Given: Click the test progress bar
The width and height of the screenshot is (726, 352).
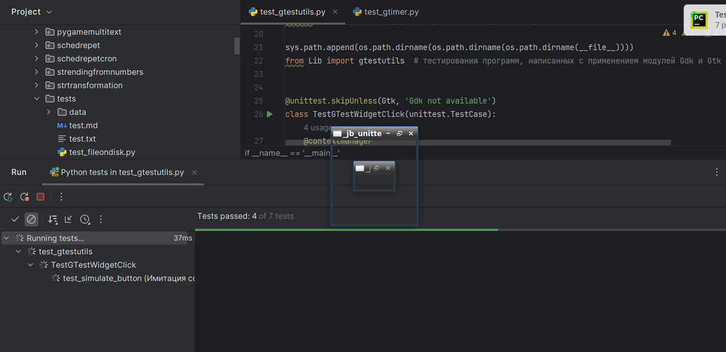Looking at the screenshot, I should (460, 230).
